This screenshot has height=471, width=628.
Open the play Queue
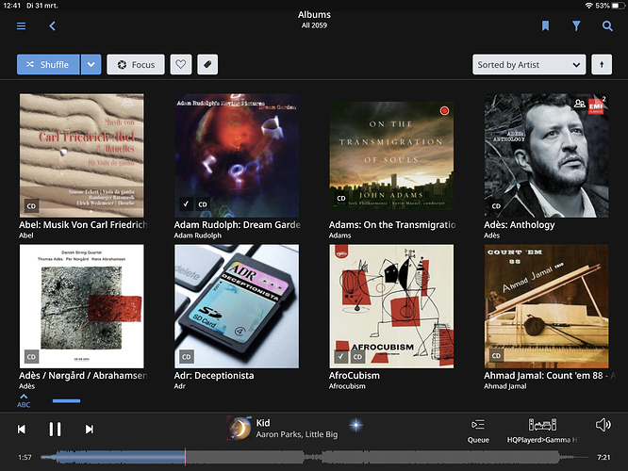[x=478, y=430]
